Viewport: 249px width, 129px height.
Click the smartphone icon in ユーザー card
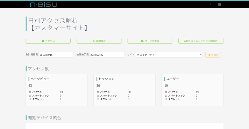pyautogui.click(x=166, y=96)
